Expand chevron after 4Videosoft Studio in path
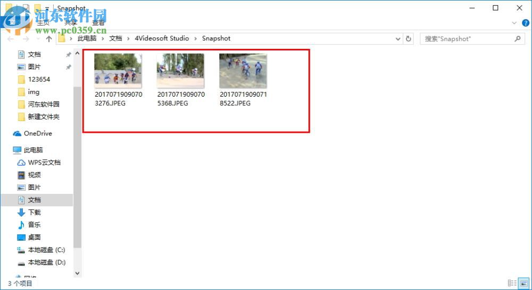Screen dimensions: 532x290 pos(195,39)
